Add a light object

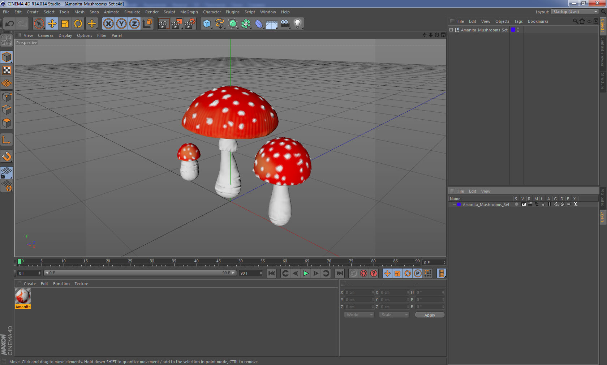pos(298,24)
